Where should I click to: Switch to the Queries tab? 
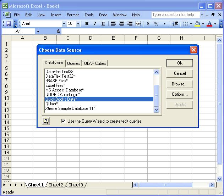pyautogui.click(x=73, y=63)
